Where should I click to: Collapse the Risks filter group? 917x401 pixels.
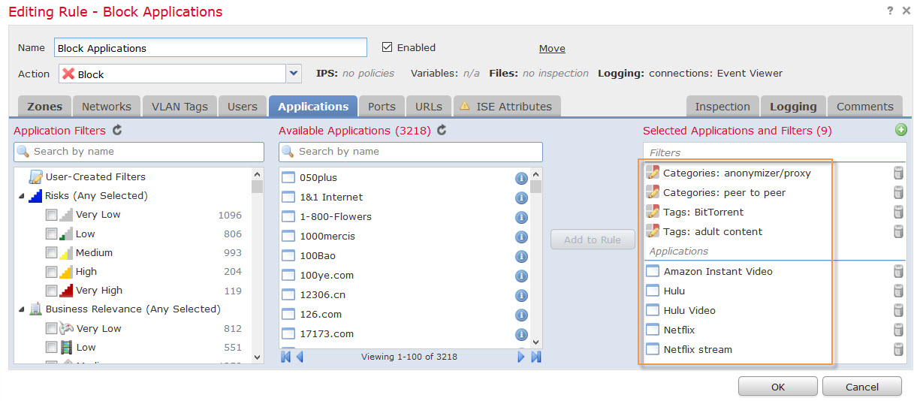point(21,196)
